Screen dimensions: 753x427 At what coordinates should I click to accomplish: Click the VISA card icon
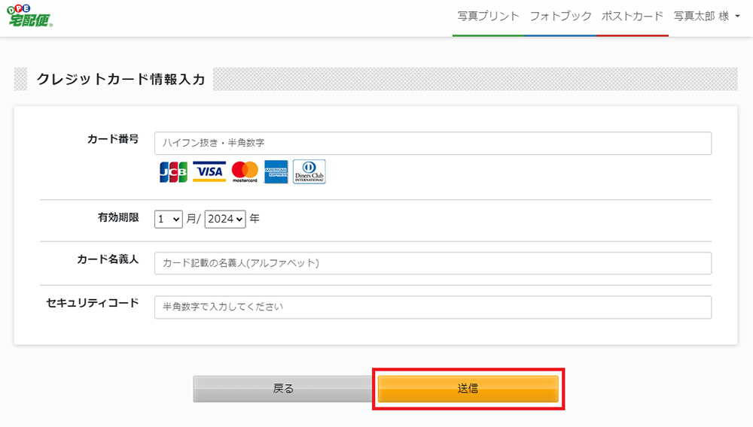[x=209, y=171]
